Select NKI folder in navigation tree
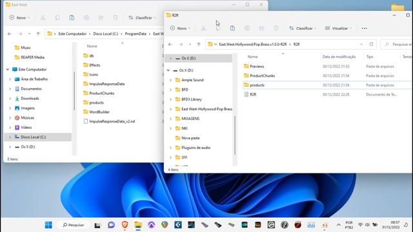This screenshot has width=413, height=232. (x=185, y=128)
